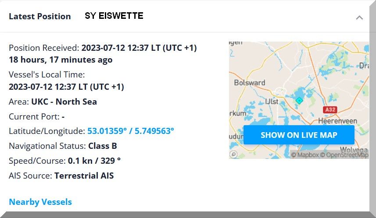Click the IJlst town label on map
Screen dimensions: 376x218
(271, 101)
